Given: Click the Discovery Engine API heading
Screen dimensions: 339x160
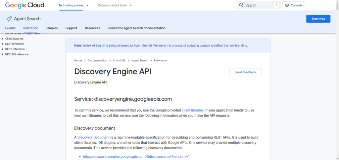Looking at the screenshot, I should pos(113,72).
